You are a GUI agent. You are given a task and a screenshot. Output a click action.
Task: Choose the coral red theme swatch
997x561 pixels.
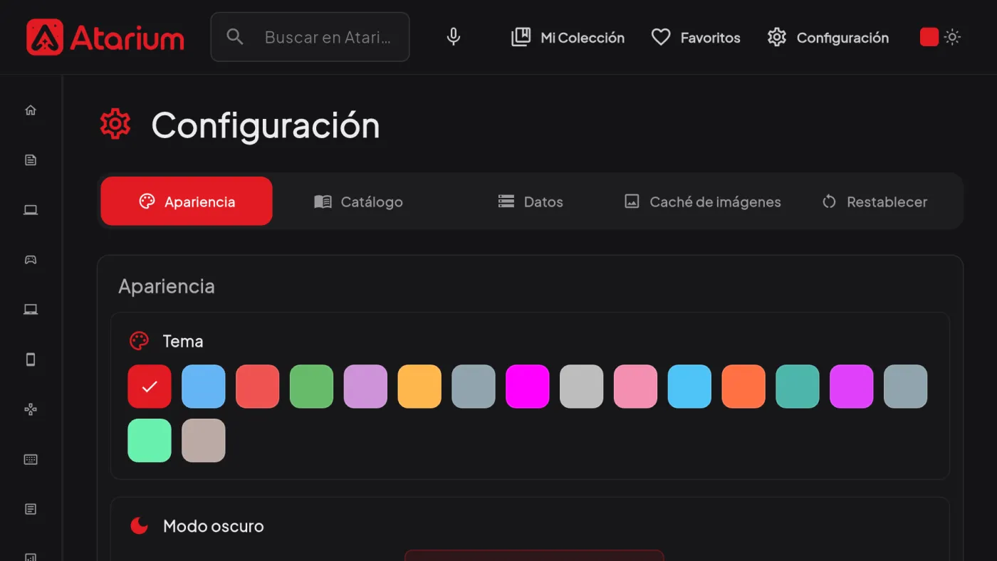(x=258, y=387)
